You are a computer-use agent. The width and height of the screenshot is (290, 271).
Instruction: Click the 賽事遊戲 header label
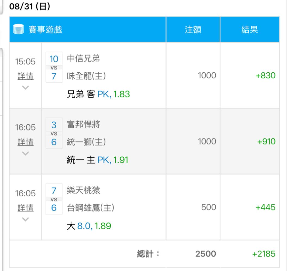45,30
